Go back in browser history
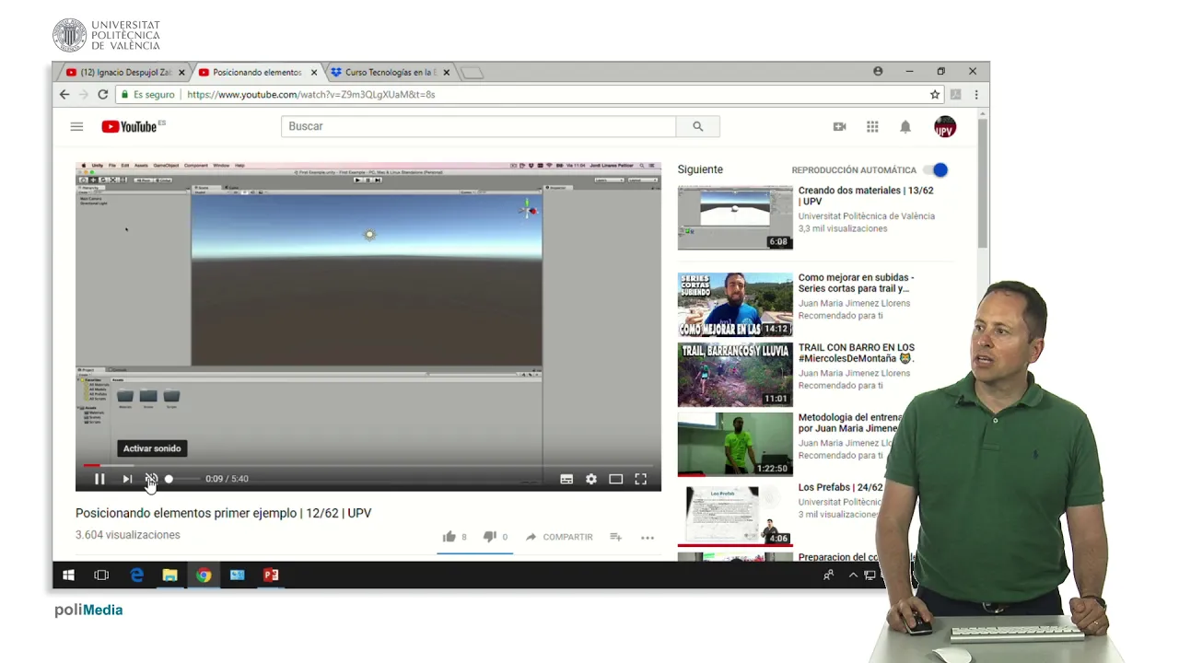 tap(64, 94)
